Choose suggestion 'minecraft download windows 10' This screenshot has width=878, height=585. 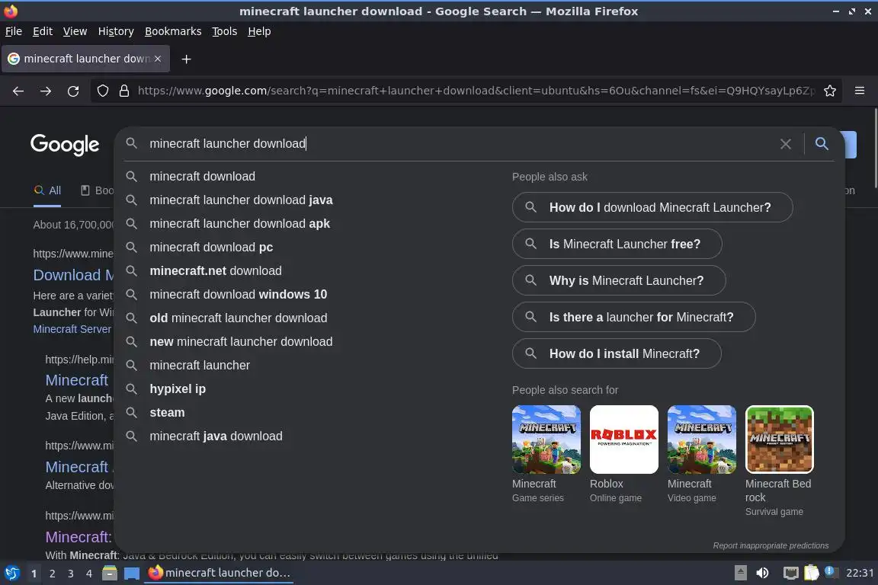click(x=238, y=294)
